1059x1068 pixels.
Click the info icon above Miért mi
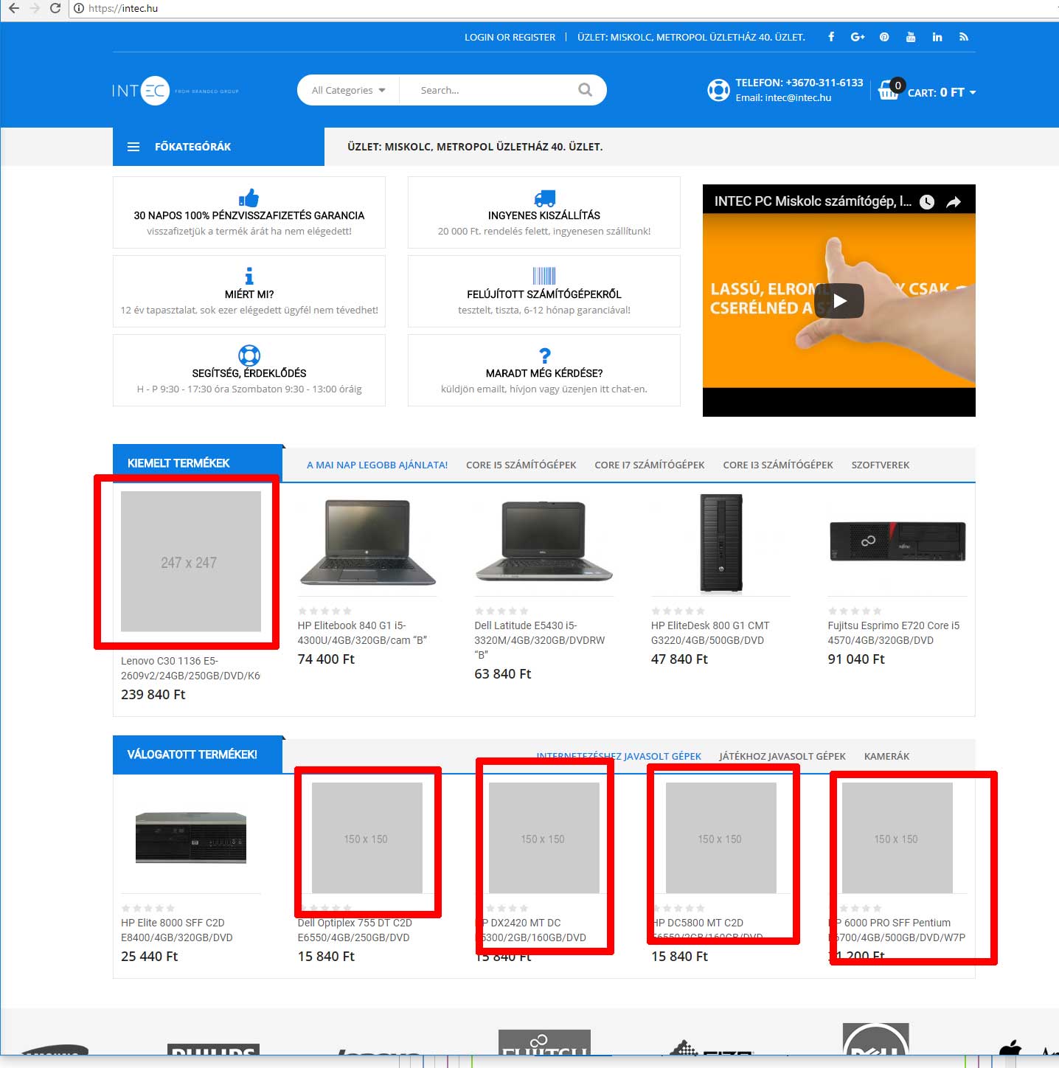pos(249,276)
